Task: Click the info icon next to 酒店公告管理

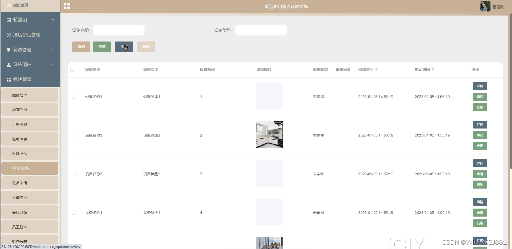Action: pos(9,35)
